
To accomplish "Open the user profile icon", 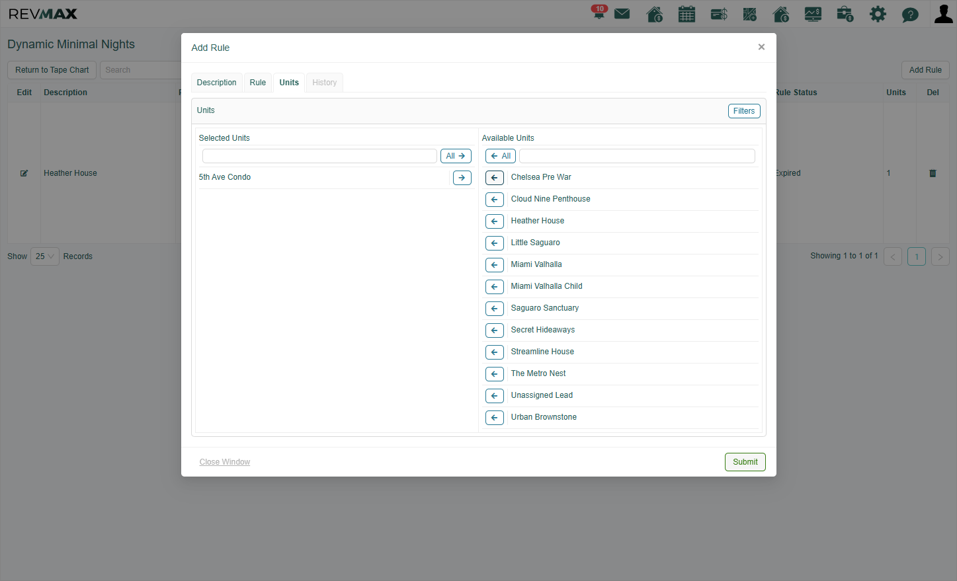I will click(x=943, y=14).
